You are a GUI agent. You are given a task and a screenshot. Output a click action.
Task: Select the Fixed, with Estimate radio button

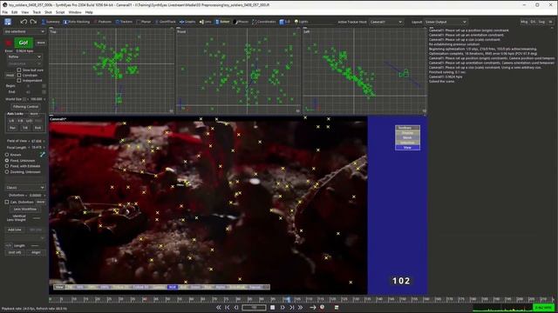7,166
